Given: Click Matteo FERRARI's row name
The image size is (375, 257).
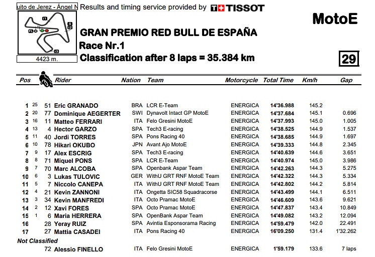Looking at the screenshot, I should pos(78,121).
